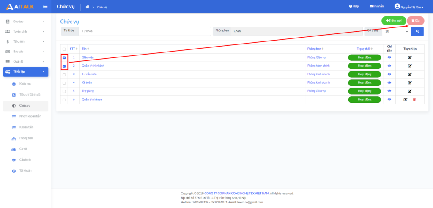Viewport: 433px width, 208px height.
Task: Open page size dropdown showing 20
Action: click(396, 31)
